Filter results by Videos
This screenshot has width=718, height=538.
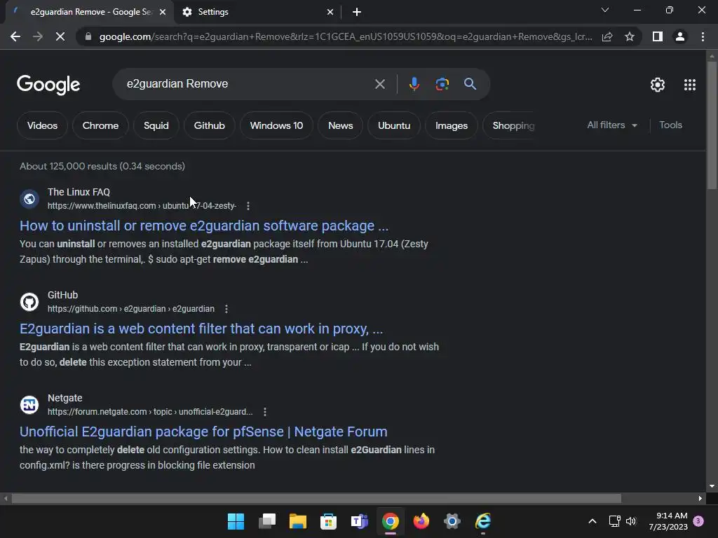coord(42,125)
